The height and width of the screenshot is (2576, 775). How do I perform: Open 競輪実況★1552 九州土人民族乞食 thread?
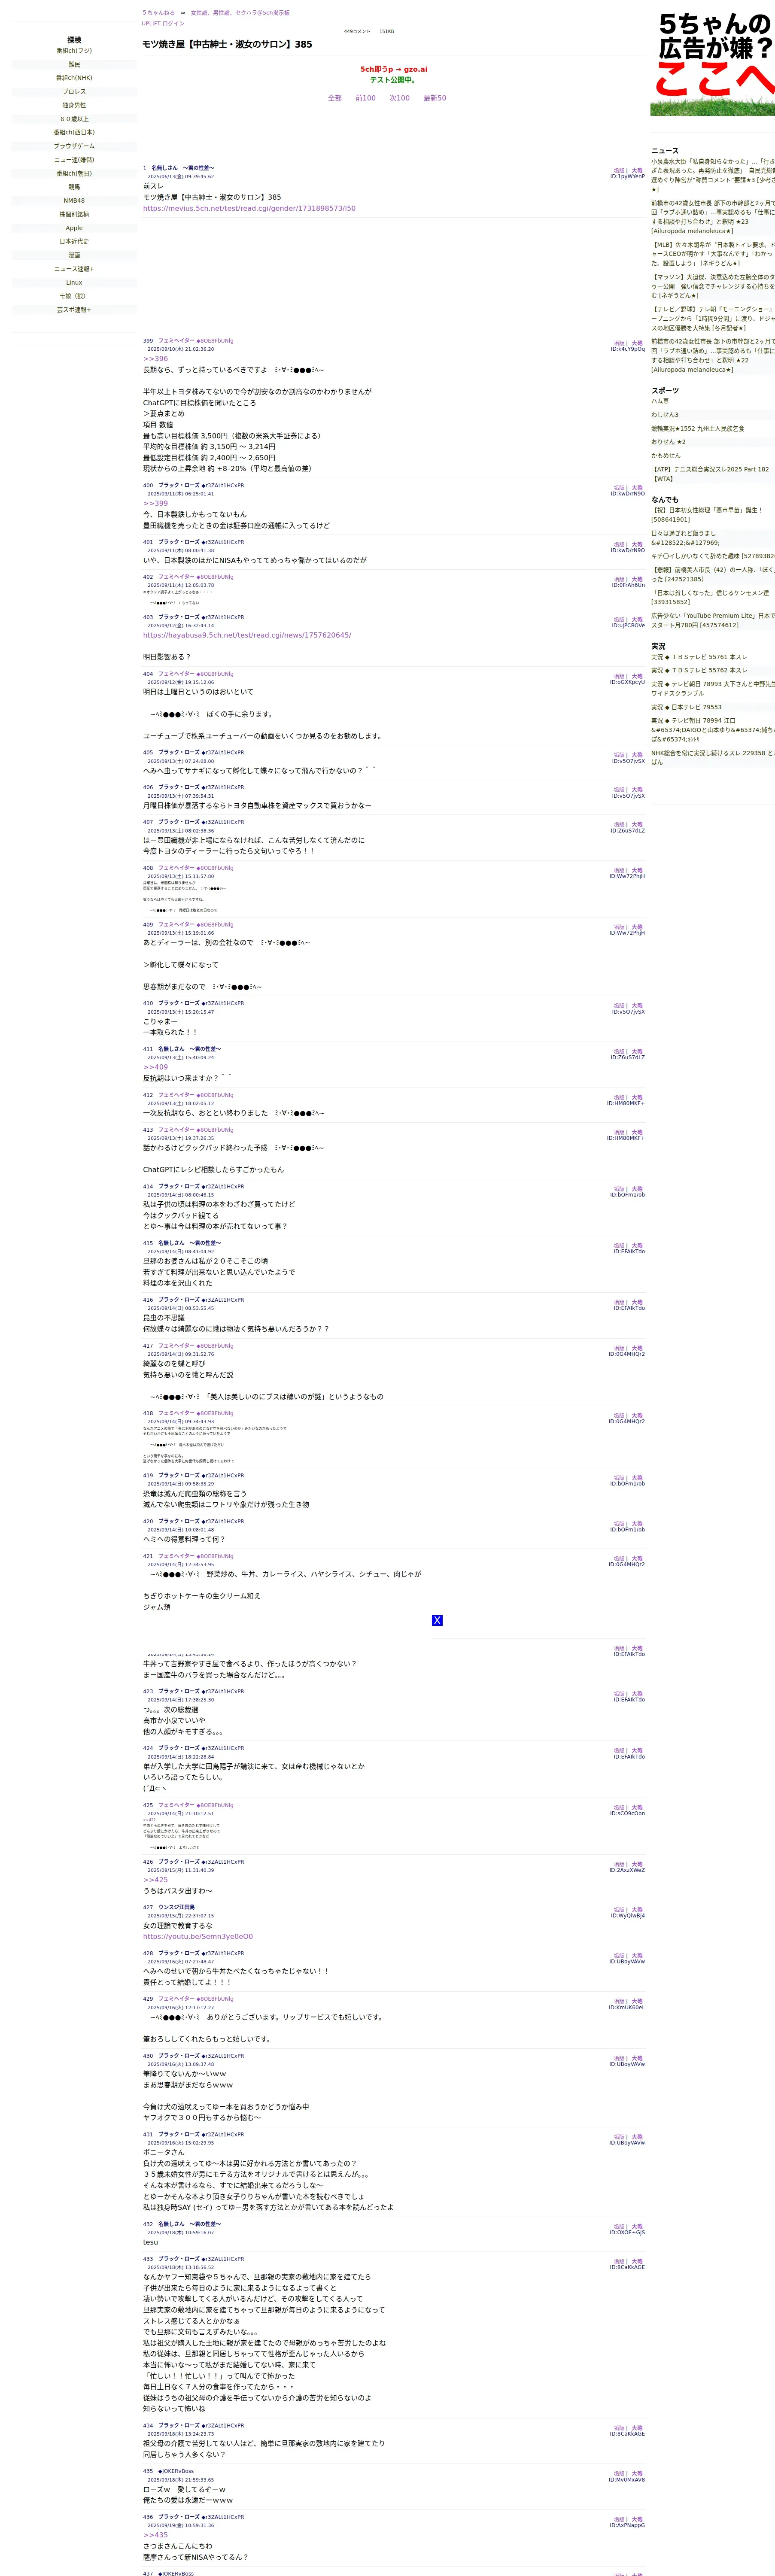698,428
